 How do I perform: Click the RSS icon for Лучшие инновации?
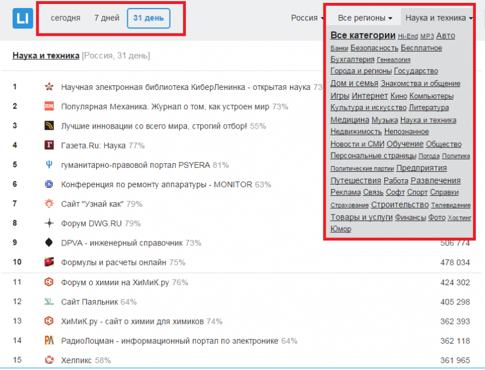click(49, 126)
